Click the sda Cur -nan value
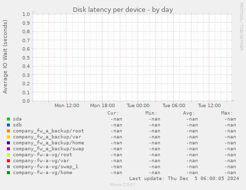Screen dimensions: 246x190 (116, 119)
